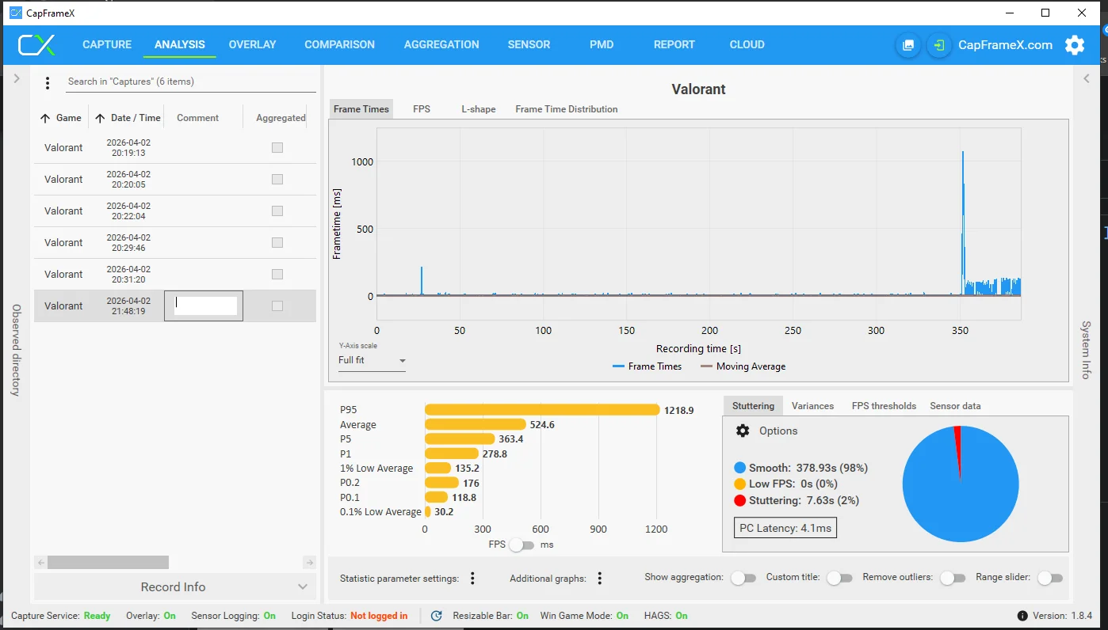
Task: Click the Options gear in Stuttering panel
Action: 743,431
